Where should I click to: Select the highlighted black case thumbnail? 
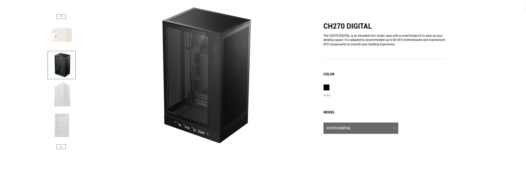[62, 65]
